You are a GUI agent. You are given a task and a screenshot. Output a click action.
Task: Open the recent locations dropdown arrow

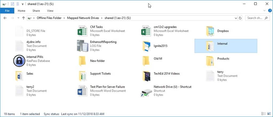(18, 18)
